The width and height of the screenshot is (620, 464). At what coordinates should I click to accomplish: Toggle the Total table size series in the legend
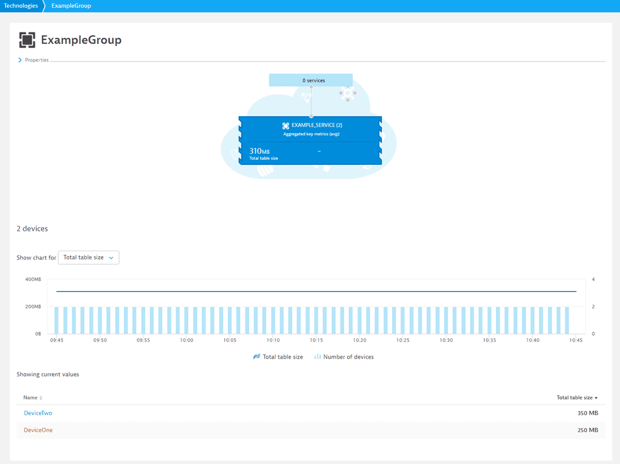[x=278, y=357]
